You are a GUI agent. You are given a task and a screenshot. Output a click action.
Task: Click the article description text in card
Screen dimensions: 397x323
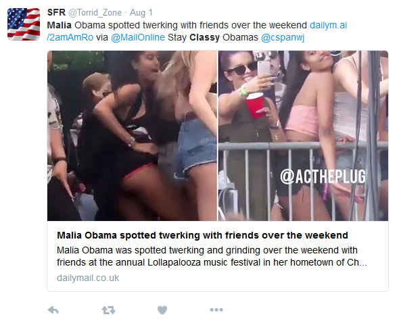coord(212,256)
